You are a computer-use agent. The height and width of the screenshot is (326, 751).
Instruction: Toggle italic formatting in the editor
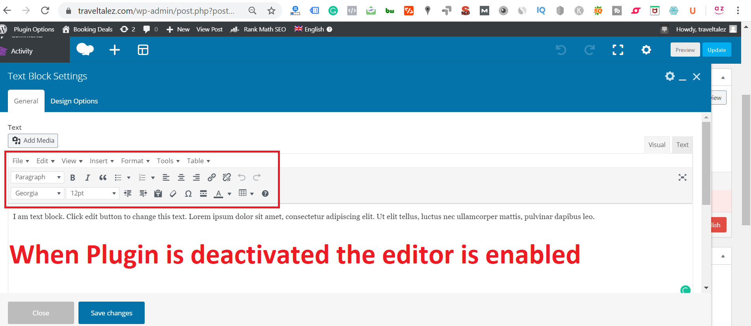(88, 177)
